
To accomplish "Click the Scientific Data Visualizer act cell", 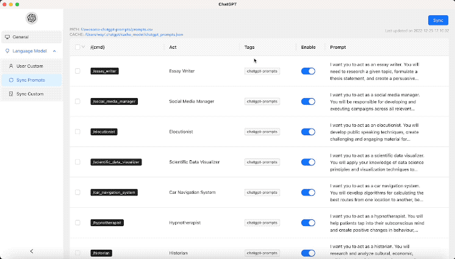I will point(195,162).
